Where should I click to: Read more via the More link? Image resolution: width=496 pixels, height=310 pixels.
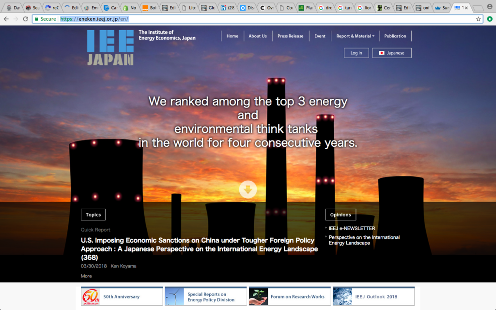[86, 276]
